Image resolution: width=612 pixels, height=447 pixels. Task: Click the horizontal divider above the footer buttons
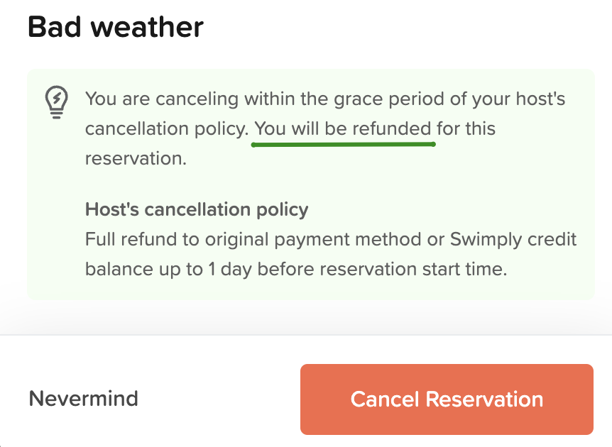[306, 335]
